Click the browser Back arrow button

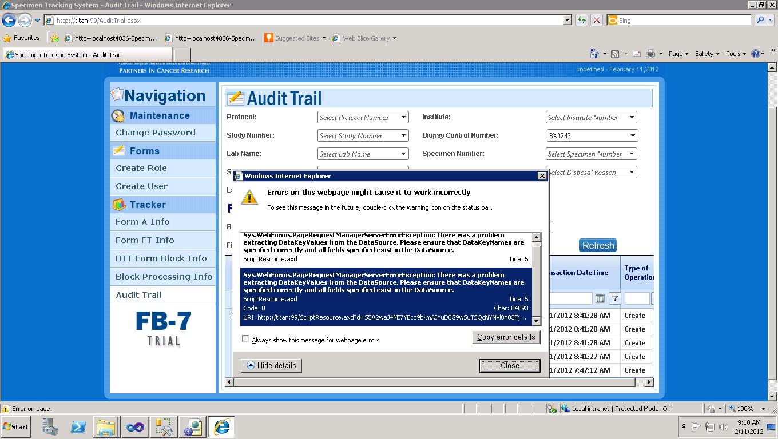pos(9,21)
